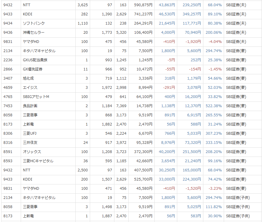Select the 265.55% gain cell
The image size is (262, 222).
coord(214,115)
